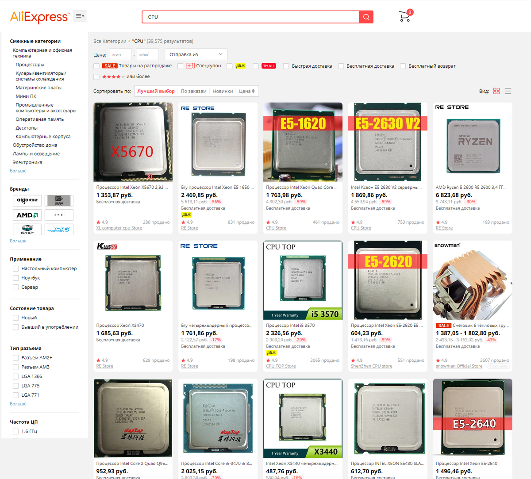531x479 pixels.
Task: Sort by 'Новинки' tab
Action: click(x=223, y=91)
